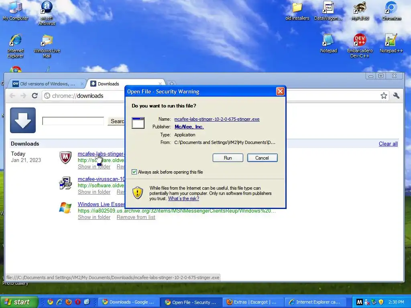Click Search downloads button
The width and height of the screenshot is (411, 308).
(116, 121)
